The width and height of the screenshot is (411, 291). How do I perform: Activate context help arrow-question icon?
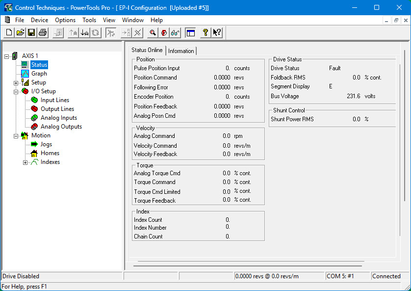pyautogui.click(x=217, y=33)
